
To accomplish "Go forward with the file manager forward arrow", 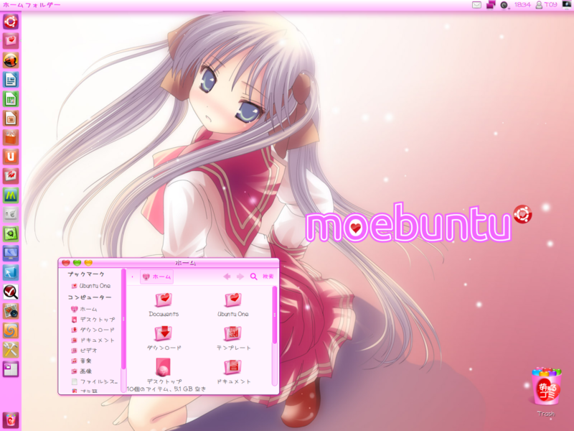I will [x=240, y=277].
